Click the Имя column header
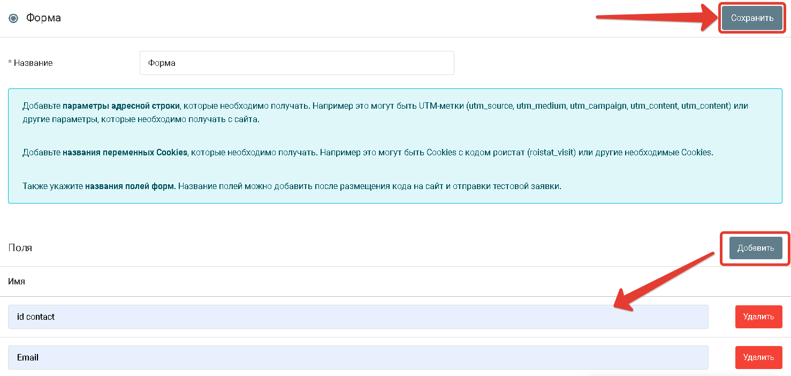This screenshot has height=376, width=791. [17, 281]
